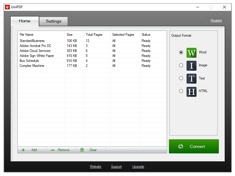235x176 pixels.
Task: Click the Word format label
Action: click(202, 52)
